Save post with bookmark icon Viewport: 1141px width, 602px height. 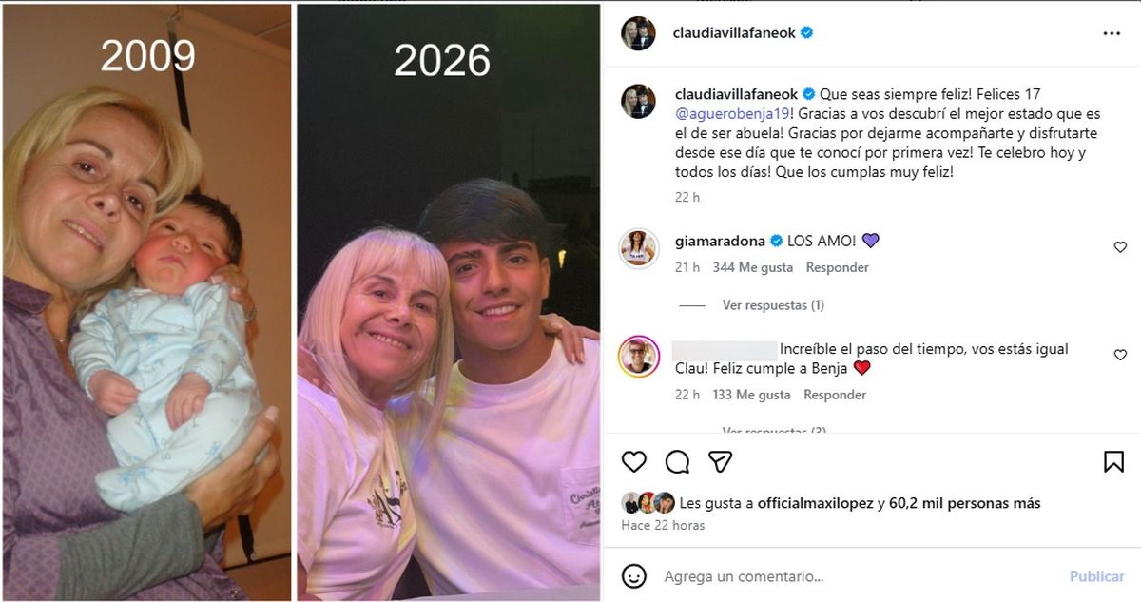1113,461
